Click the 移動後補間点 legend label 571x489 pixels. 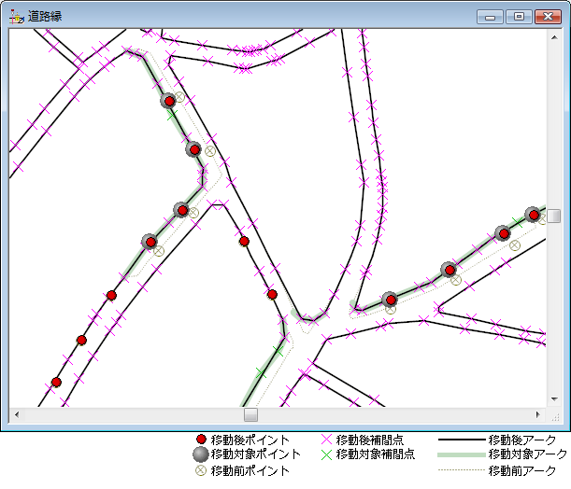point(370,440)
